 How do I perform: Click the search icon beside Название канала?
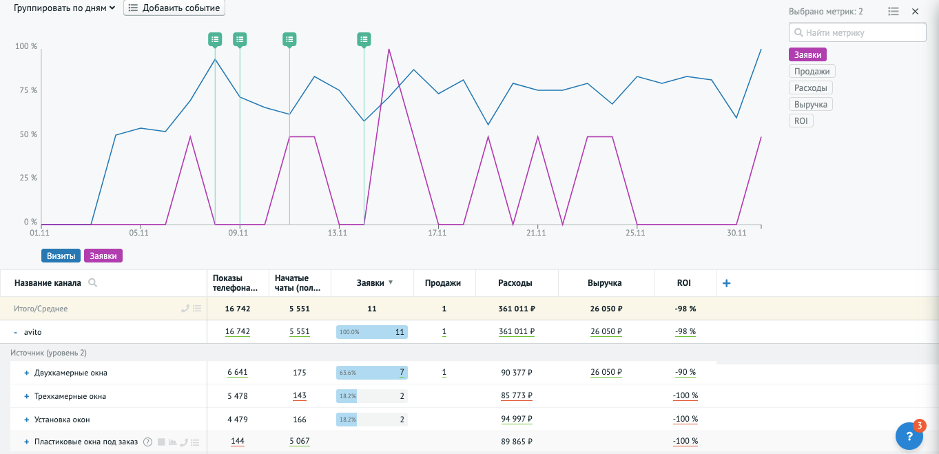pyautogui.click(x=92, y=283)
